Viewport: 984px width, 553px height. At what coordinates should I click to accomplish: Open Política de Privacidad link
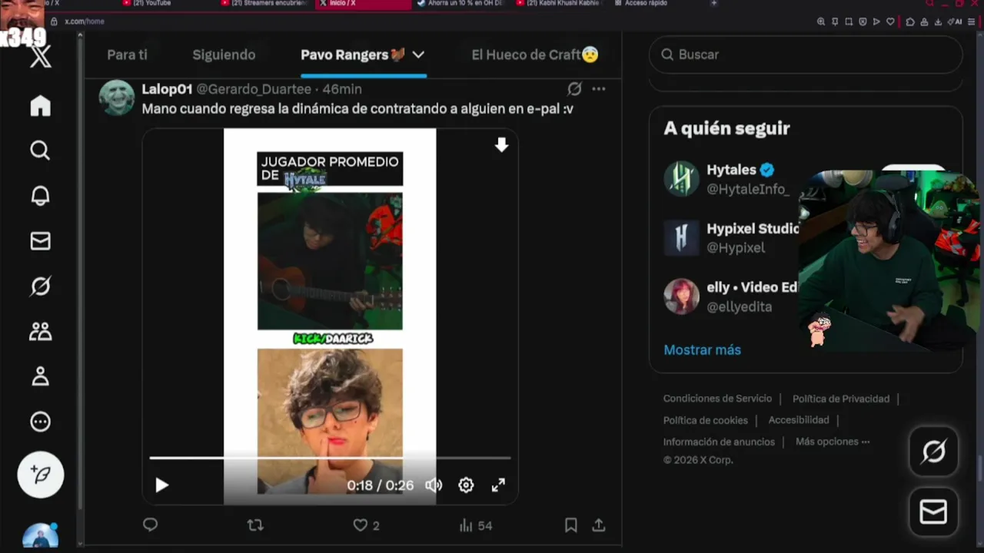coord(841,399)
